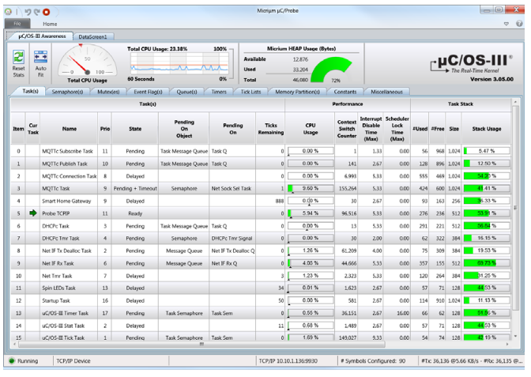
Task: Click the Context Switch Counter column header
Action: pos(346,129)
